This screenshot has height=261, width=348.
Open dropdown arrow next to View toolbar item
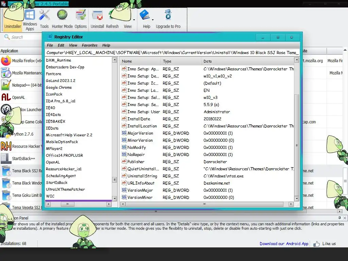(x=134, y=20)
